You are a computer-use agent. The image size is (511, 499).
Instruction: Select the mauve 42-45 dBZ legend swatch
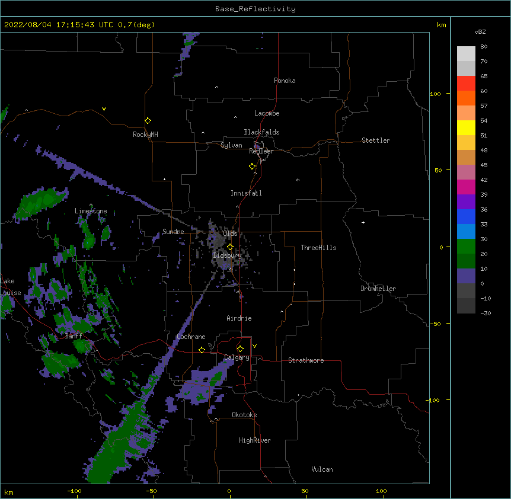[466, 172]
